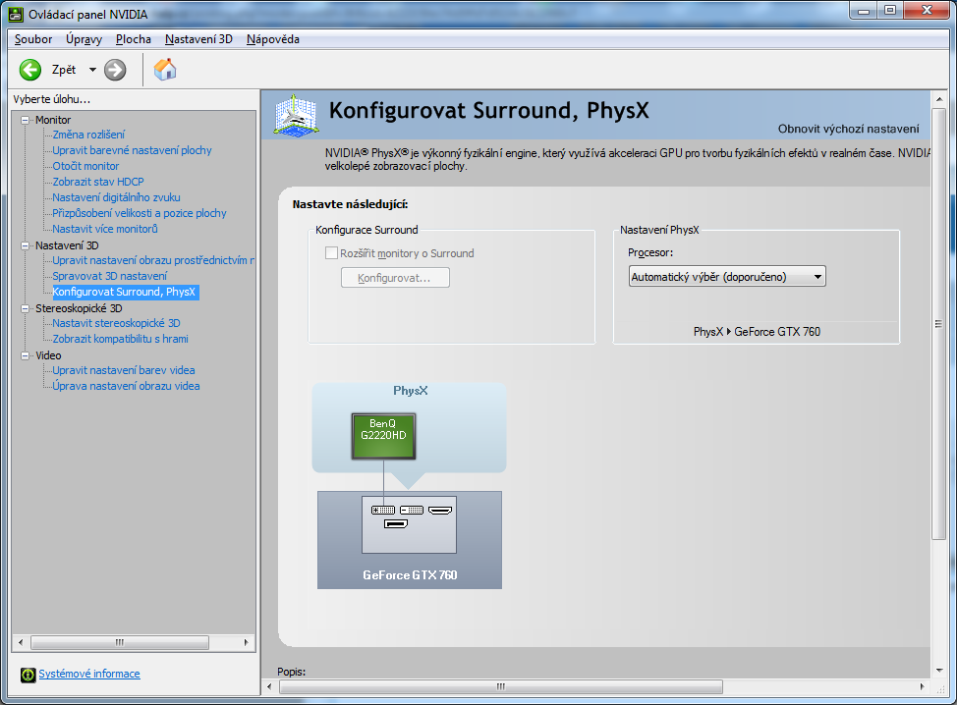Collapse the Monitor tree group

[25, 120]
